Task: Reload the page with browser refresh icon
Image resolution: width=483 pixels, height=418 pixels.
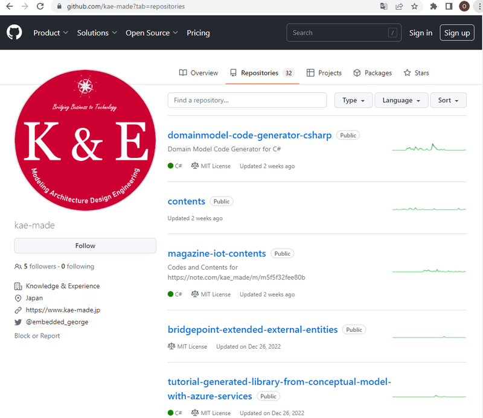Action: click(x=40, y=7)
